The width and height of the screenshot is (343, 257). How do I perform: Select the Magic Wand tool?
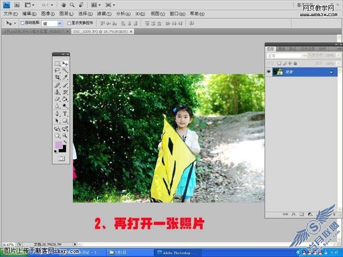[x=65, y=70]
